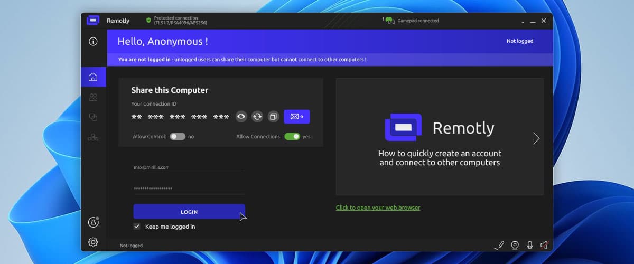Image resolution: width=634 pixels, height=264 pixels.
Task: Toggle the microphone icon in status bar
Action: point(529,245)
